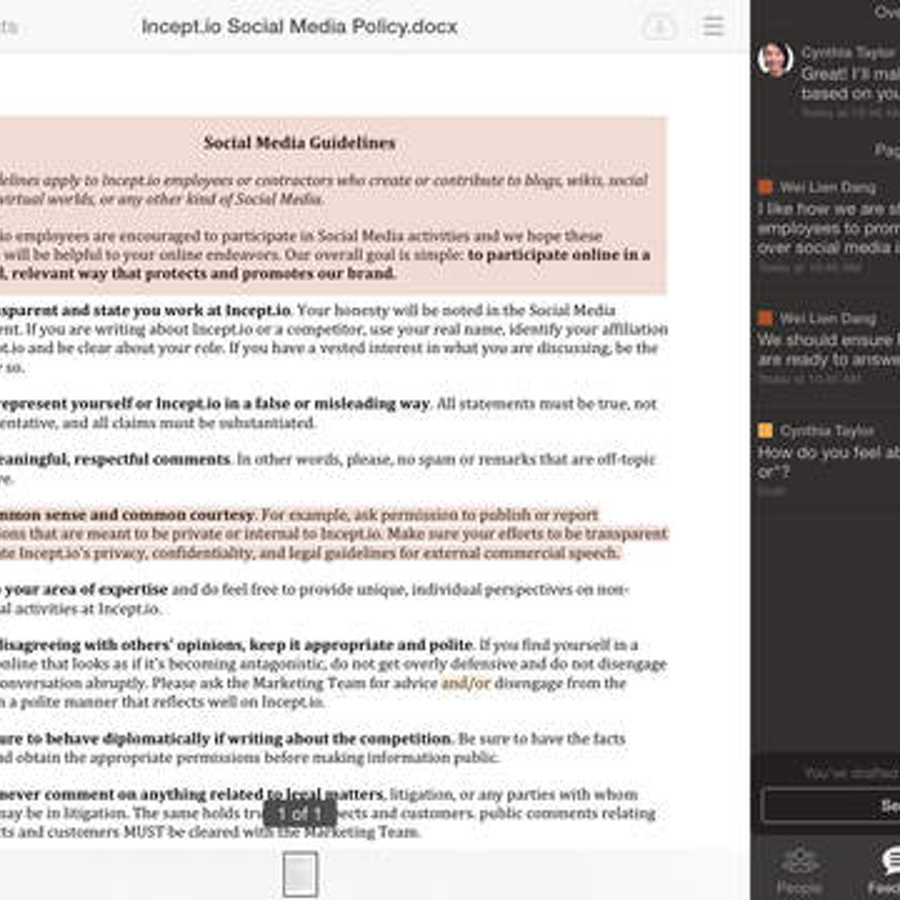Click highlighted "common sense and common courtesy" paragraph
Image resolution: width=900 pixels, height=900 pixels.
coord(334,533)
